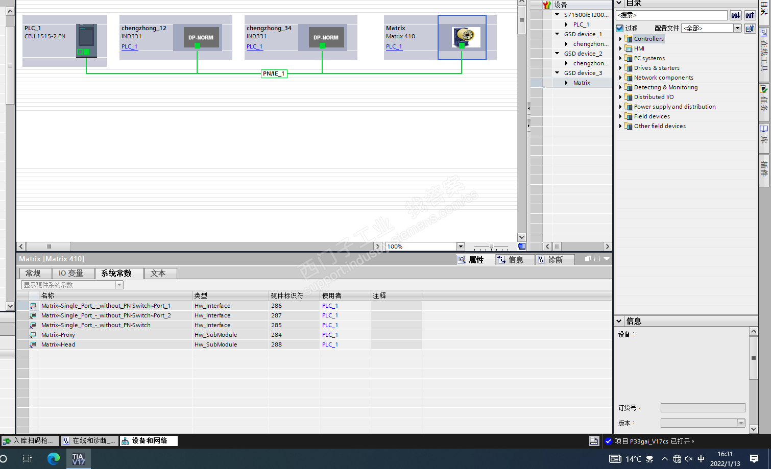Expand the Controllers catalog folder

[620, 39]
